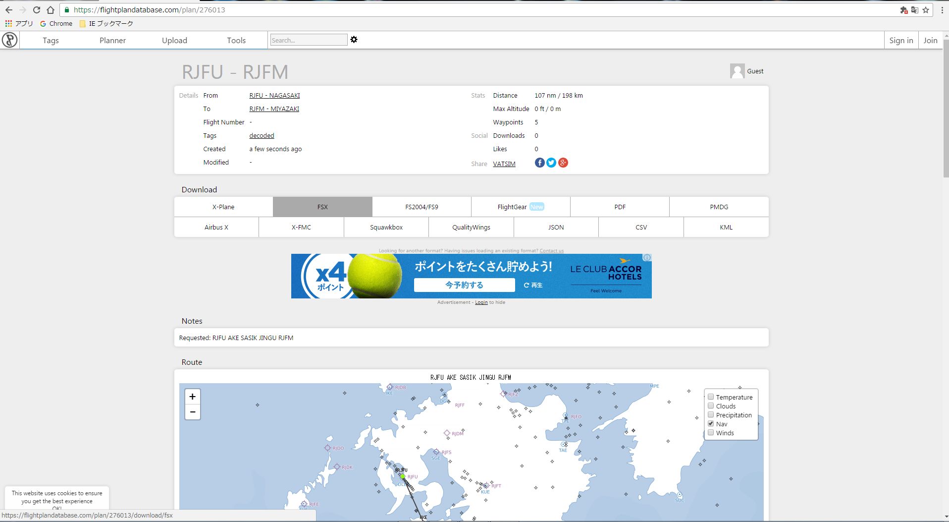Click the ad info icon on banner
The image size is (949, 522).
click(x=647, y=258)
